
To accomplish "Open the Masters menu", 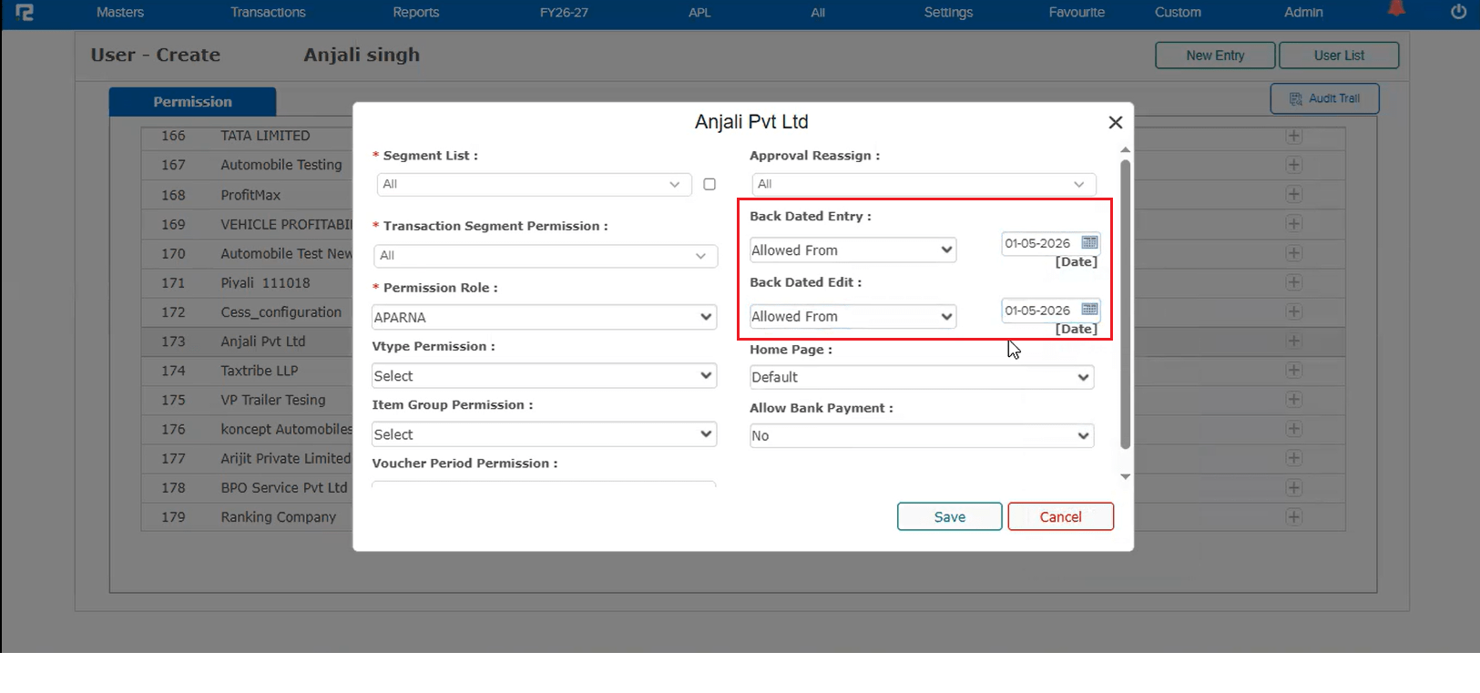I will click(x=120, y=12).
